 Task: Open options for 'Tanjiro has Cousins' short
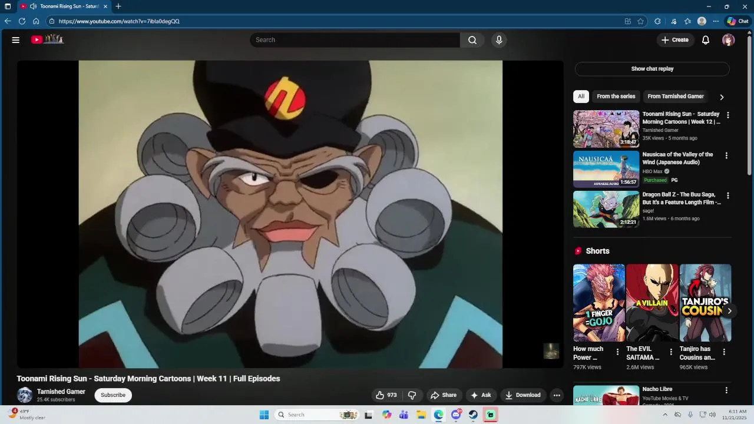point(724,352)
